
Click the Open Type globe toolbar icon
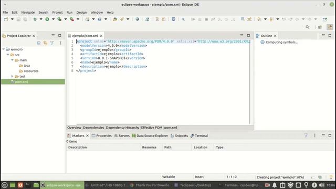[100, 19]
